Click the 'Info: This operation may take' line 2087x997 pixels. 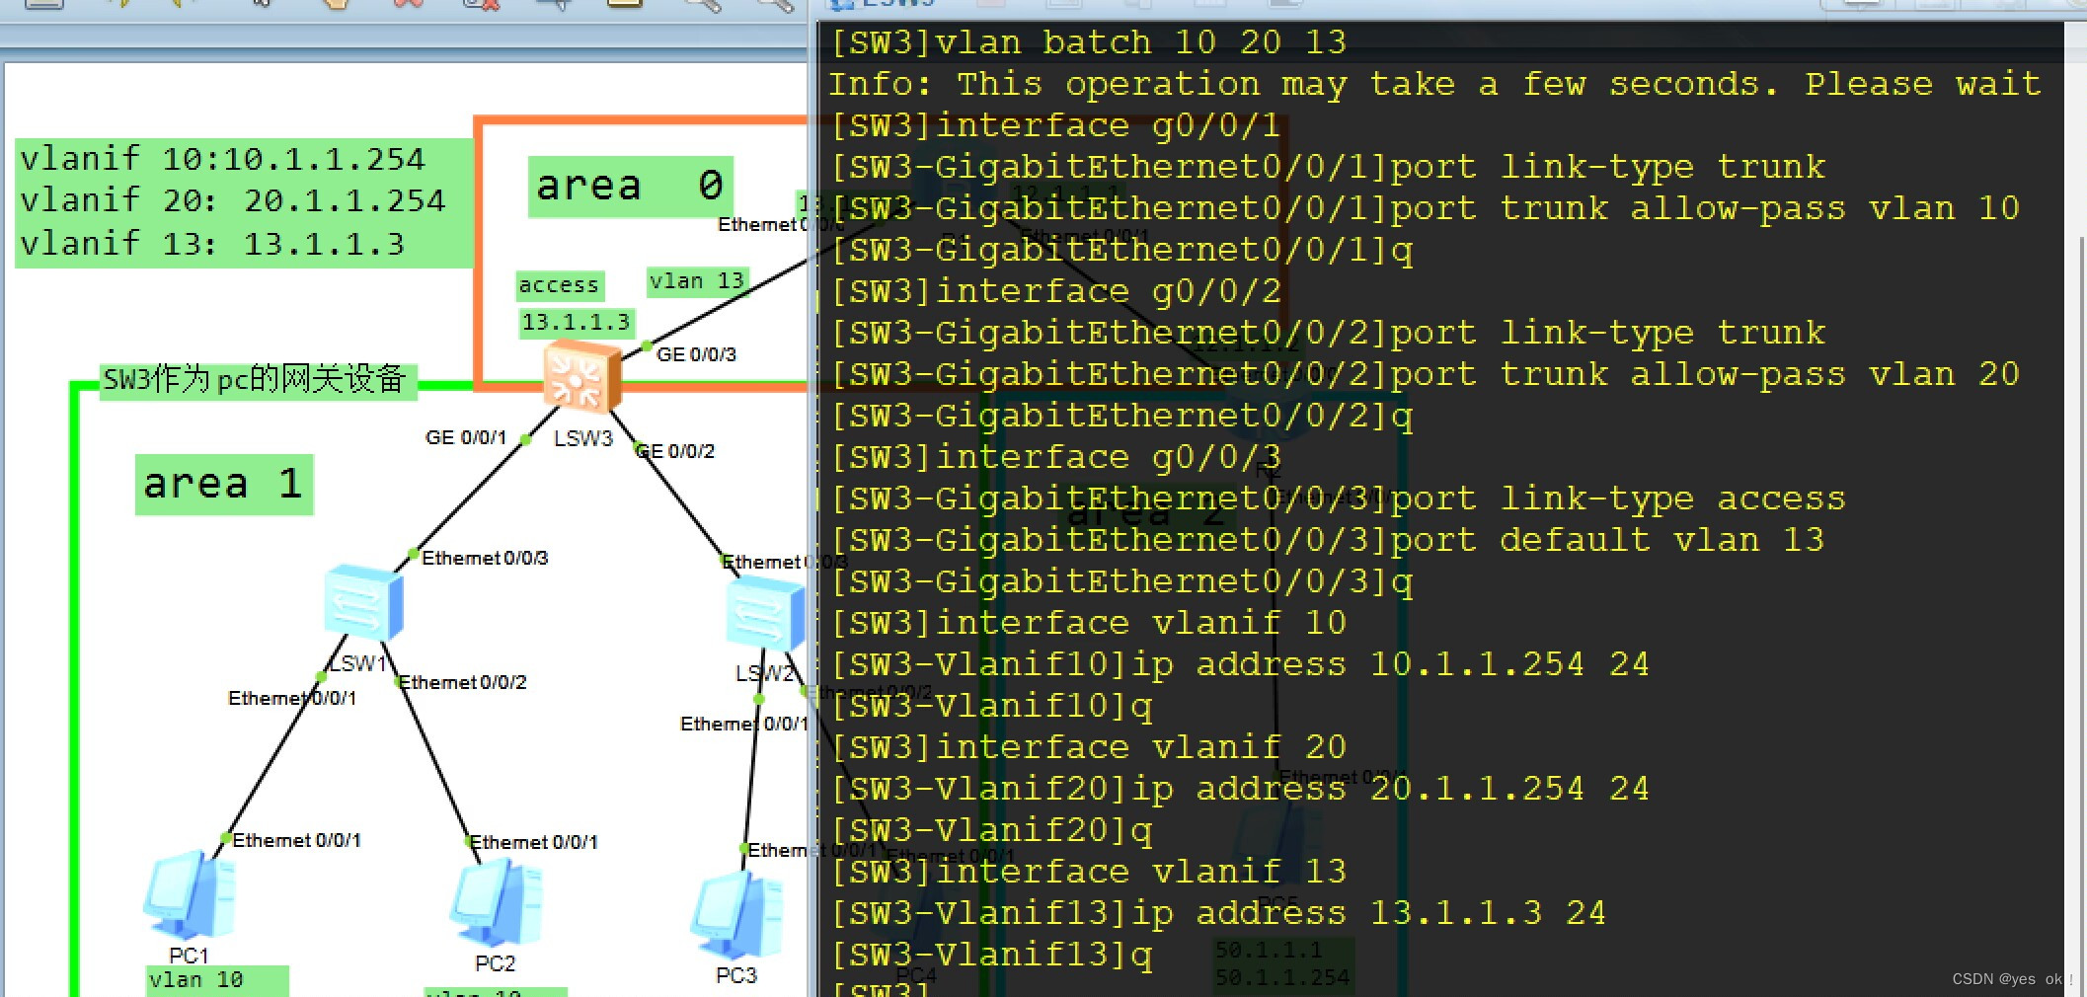coord(1434,84)
